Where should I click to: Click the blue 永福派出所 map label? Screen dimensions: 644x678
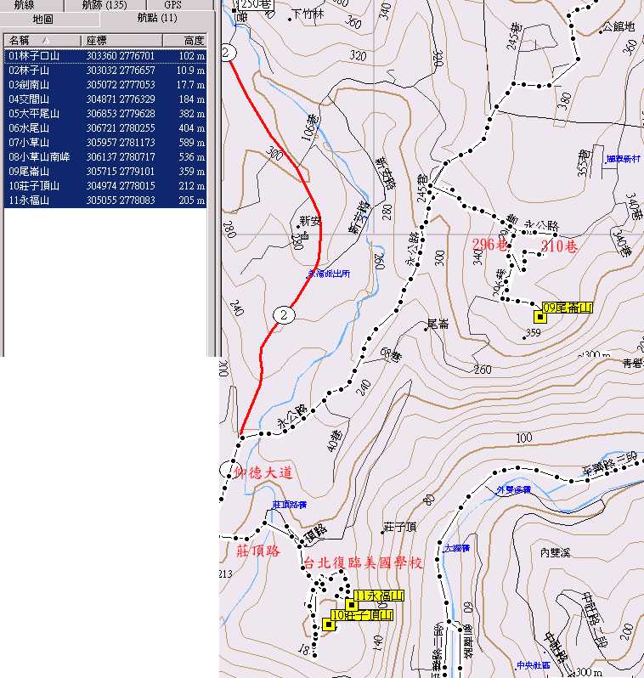(329, 274)
